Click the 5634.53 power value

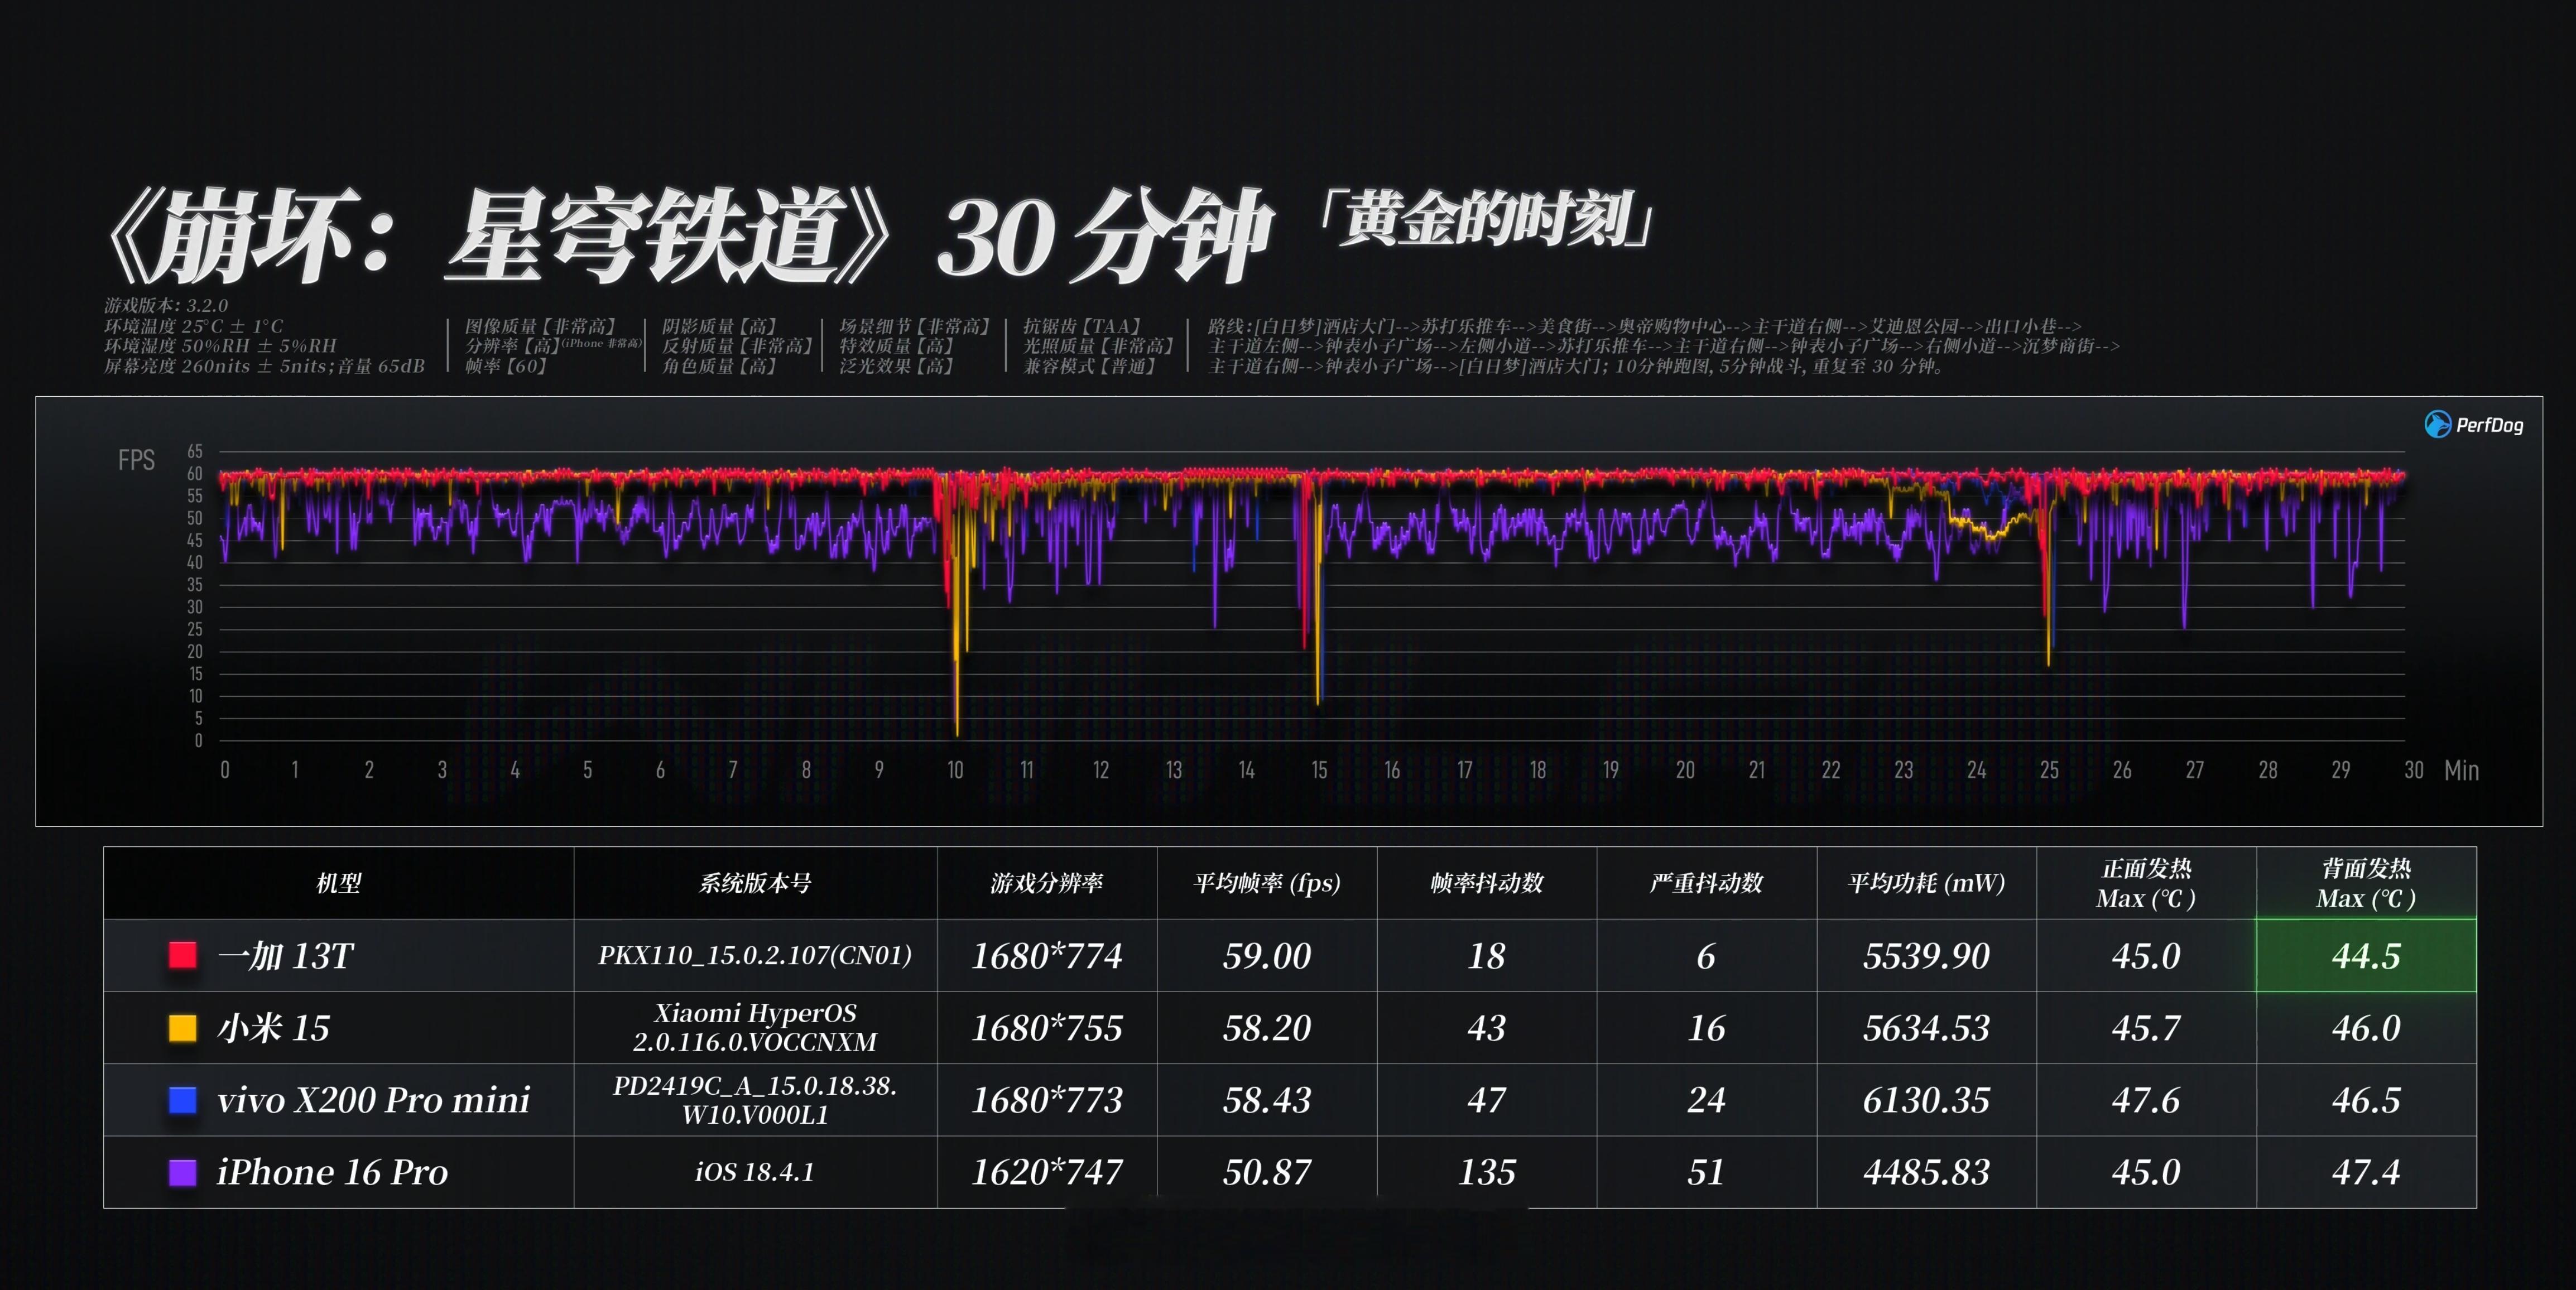pyautogui.click(x=1926, y=1028)
